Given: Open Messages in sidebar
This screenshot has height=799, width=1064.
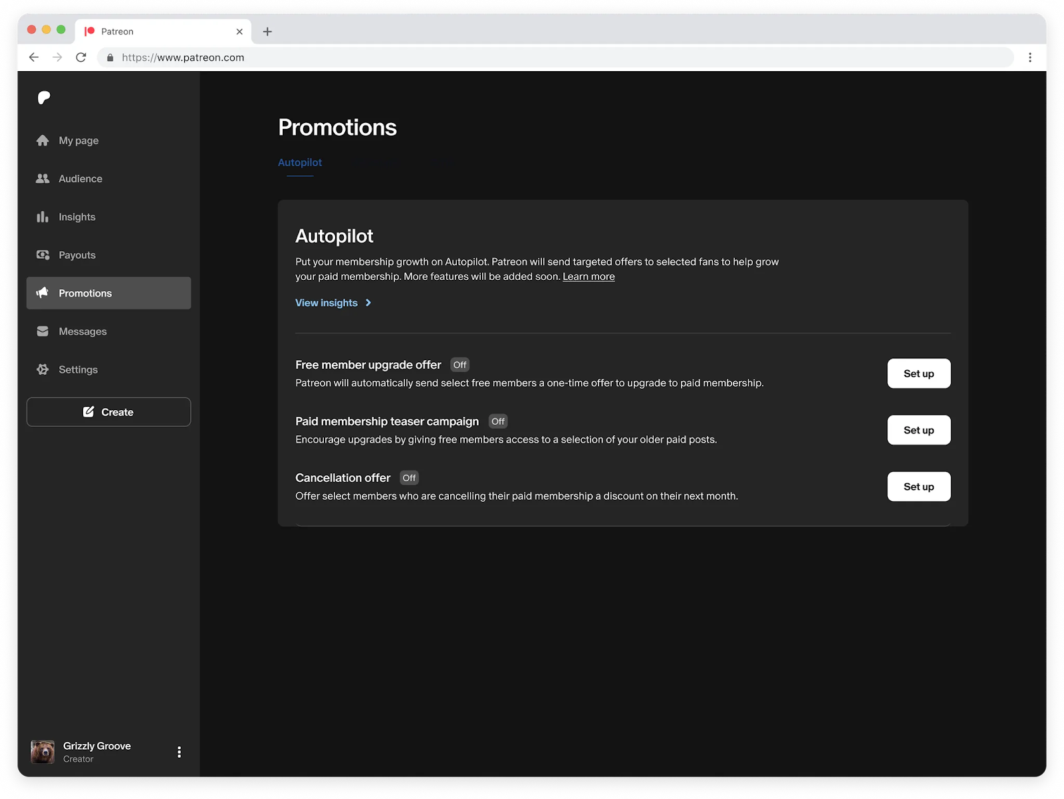Looking at the screenshot, I should pyautogui.click(x=108, y=331).
